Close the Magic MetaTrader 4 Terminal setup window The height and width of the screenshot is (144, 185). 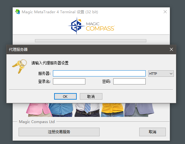tap(165, 12)
